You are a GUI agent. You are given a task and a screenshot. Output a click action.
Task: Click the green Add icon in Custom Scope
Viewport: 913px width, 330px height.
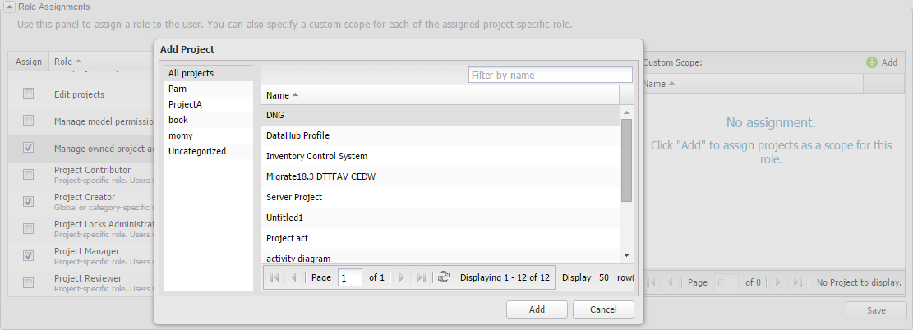click(871, 62)
